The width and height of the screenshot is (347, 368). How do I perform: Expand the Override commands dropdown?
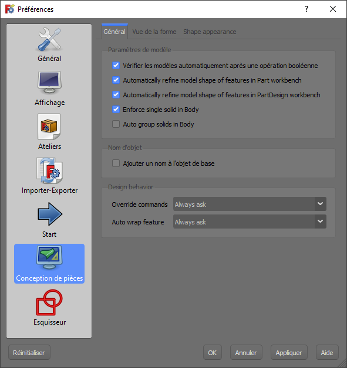pyautogui.click(x=250, y=204)
